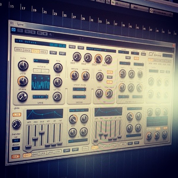Toggle the DRIFT button
178x178 pixels.
[x=15, y=157]
